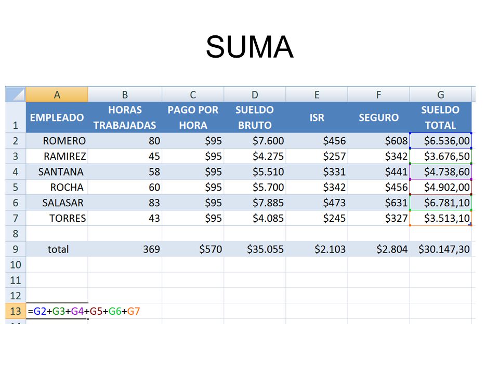
Task: Select the SALASAR cell
Action: [57, 203]
